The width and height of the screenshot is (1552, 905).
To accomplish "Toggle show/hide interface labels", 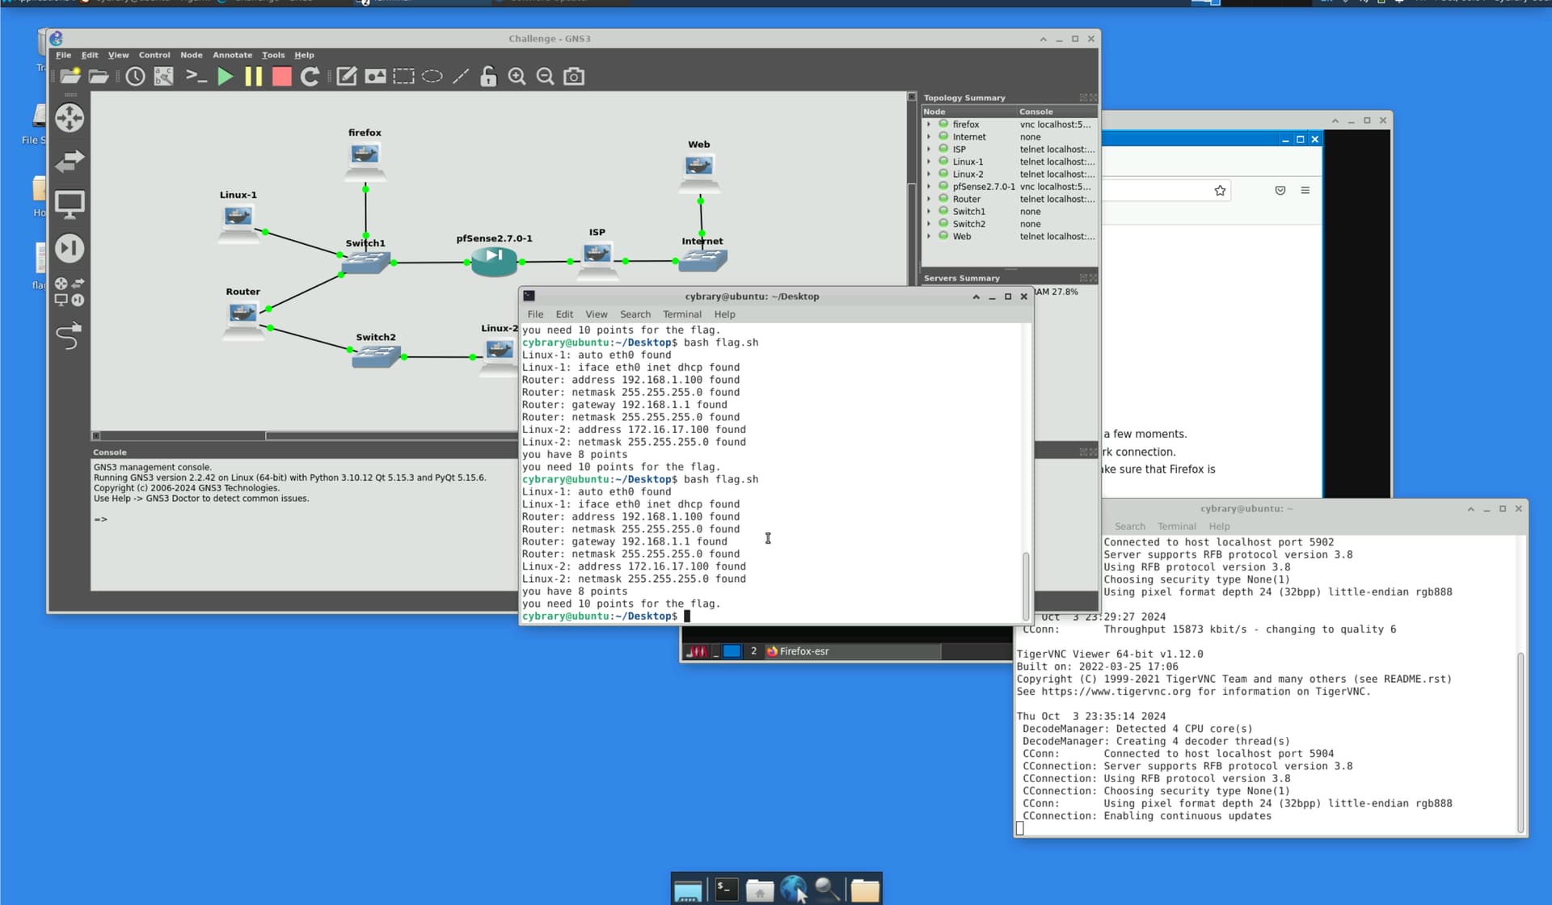I will pos(164,77).
